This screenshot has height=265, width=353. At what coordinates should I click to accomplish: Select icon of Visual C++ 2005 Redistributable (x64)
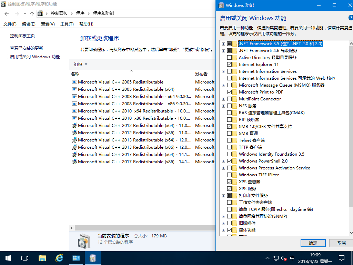click(x=74, y=89)
